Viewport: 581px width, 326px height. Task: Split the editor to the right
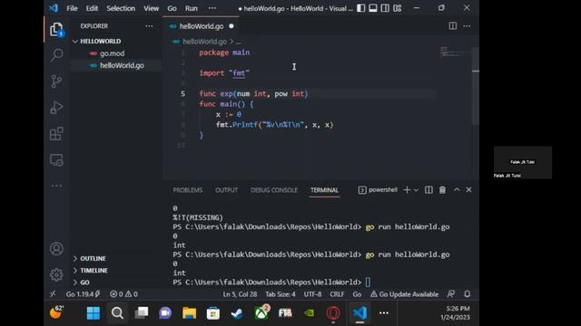point(453,26)
